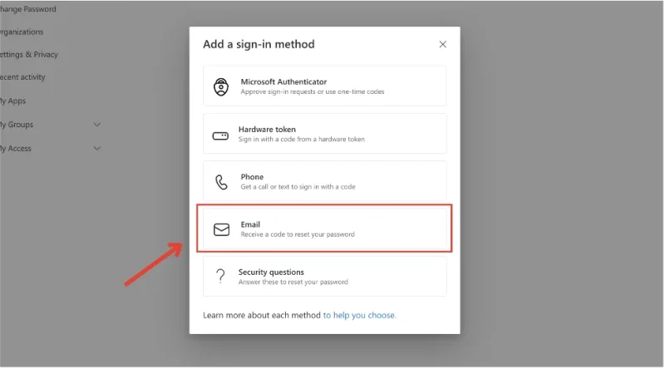Click 'Answer these to reset your password' text

[x=293, y=282]
